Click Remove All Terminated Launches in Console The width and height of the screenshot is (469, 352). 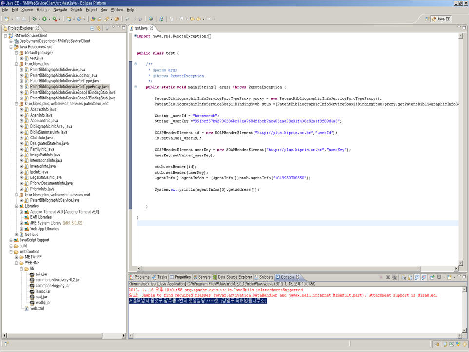395,277
